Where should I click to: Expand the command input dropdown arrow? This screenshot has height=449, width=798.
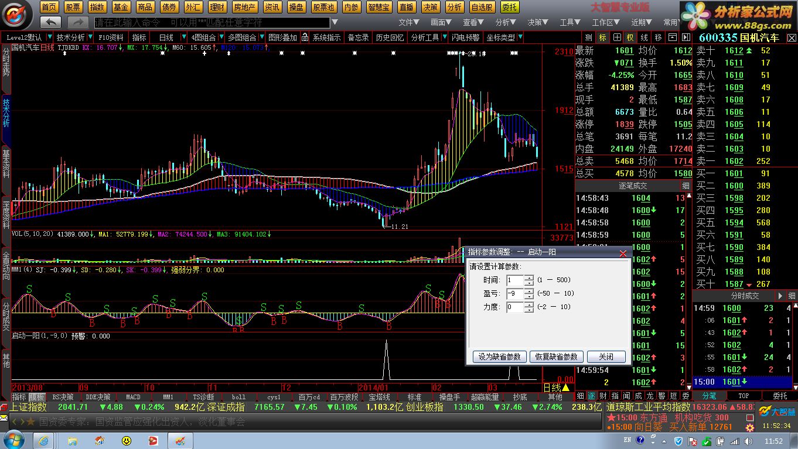[334, 23]
